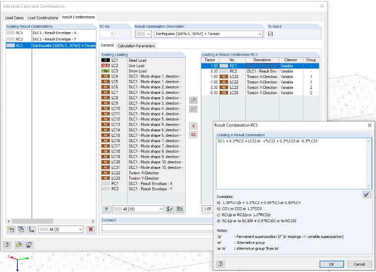376x272 pixels.
Task: Remove the selected loading with the single red arrow
Action: tap(193, 126)
